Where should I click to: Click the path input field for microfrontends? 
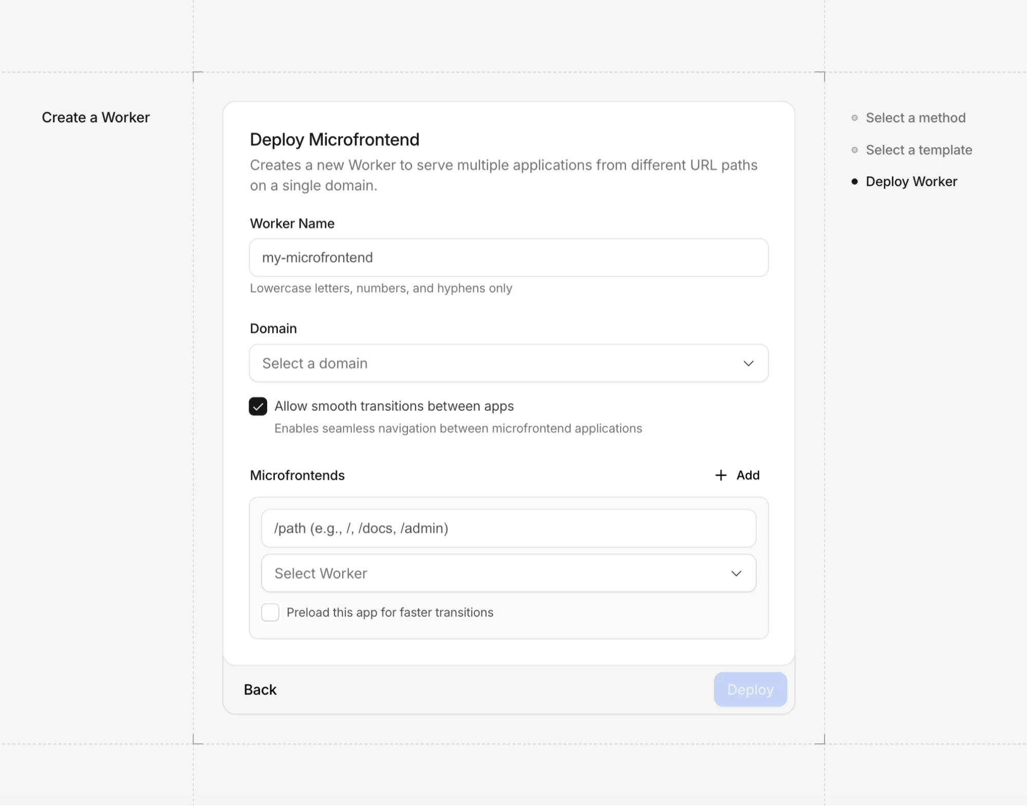coord(508,528)
